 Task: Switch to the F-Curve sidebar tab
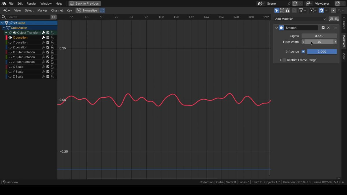click(344, 23)
